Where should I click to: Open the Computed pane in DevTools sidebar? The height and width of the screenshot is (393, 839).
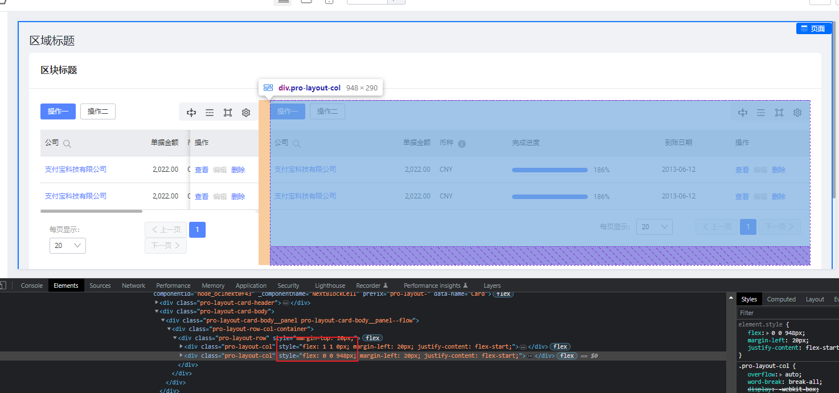(x=781, y=299)
